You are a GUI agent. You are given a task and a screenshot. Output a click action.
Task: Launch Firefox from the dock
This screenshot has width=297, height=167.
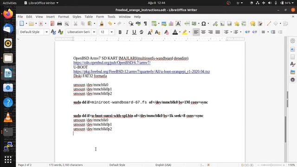pos(8,14)
